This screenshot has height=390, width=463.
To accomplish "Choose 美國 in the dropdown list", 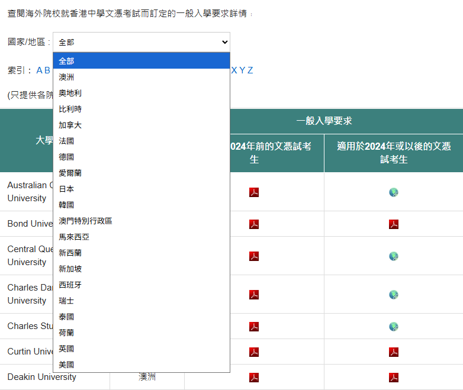I will 142,365.
